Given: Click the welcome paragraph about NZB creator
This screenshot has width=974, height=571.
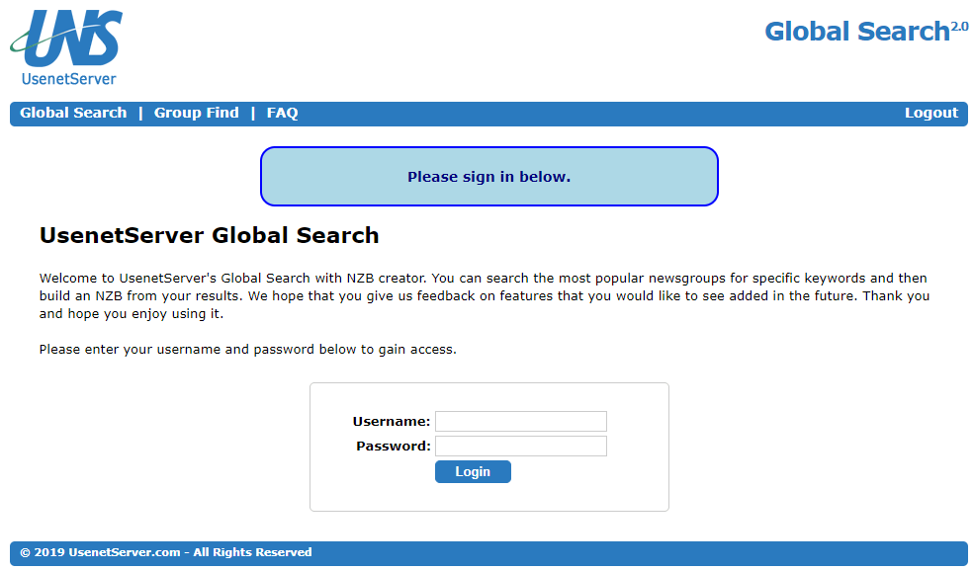Looking at the screenshot, I should click(x=485, y=295).
